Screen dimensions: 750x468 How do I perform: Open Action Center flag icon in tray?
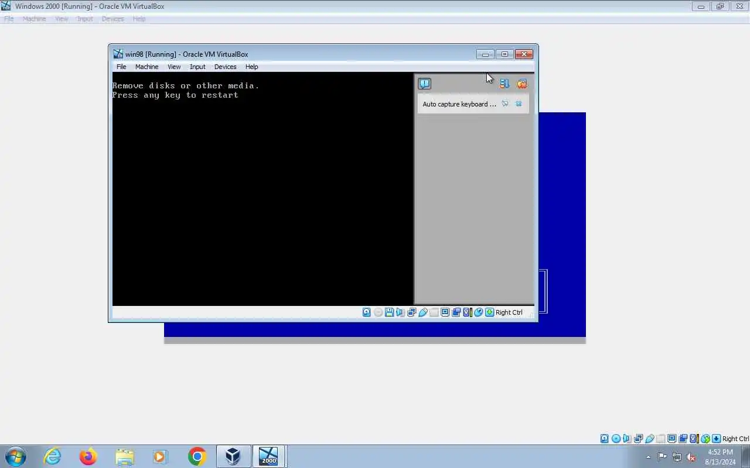click(662, 457)
